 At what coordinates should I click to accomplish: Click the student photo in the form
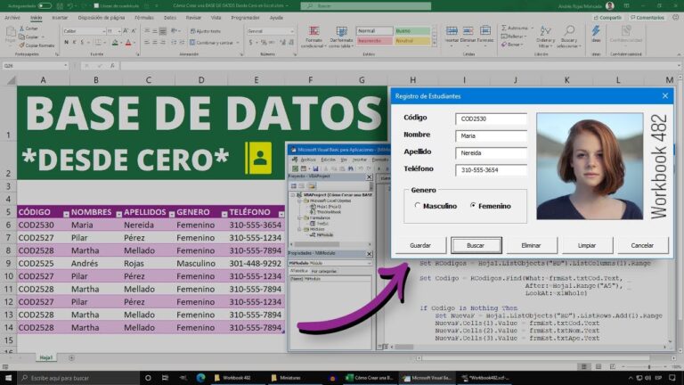pos(590,166)
